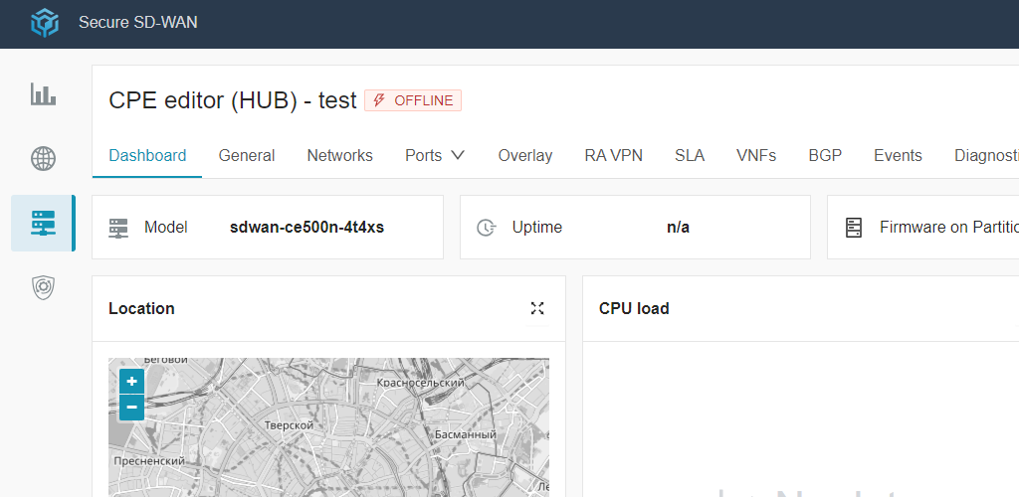Image resolution: width=1019 pixels, height=497 pixels.
Task: Open the globe sidebar icon
Action: click(43, 158)
